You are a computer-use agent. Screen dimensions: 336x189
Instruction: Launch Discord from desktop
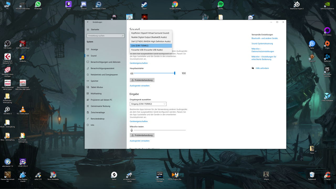84,5
